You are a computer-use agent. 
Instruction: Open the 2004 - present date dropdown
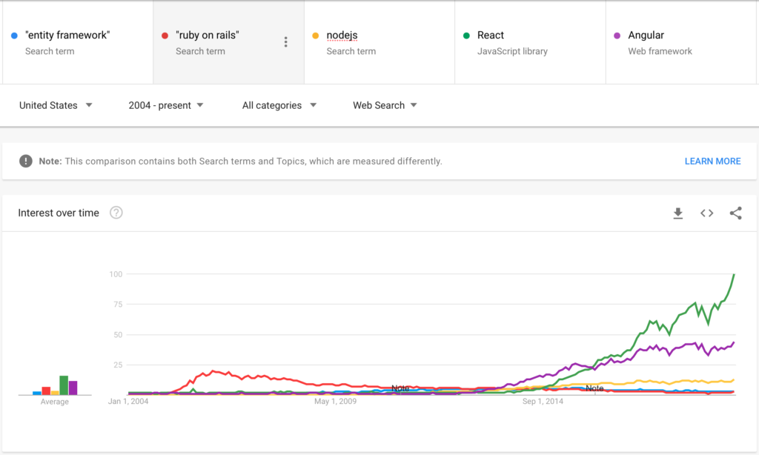(x=165, y=105)
